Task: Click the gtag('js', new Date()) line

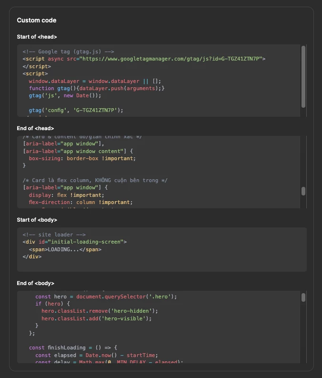Action: [x=65, y=95]
